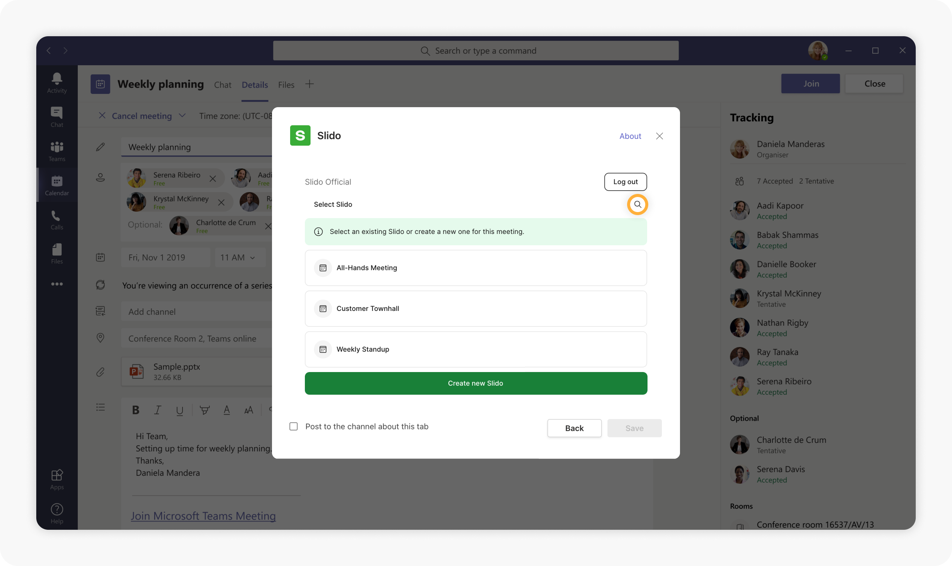Click the Close meeting view button
The height and width of the screenshot is (566, 952).
click(874, 83)
